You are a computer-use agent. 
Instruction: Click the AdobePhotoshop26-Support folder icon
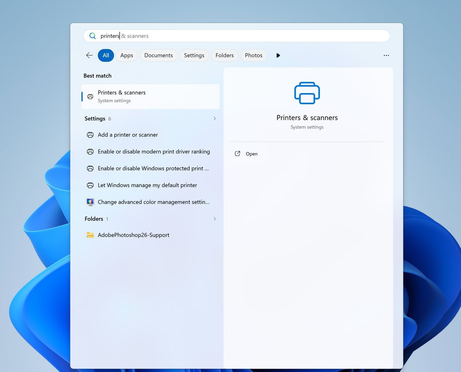pos(90,235)
